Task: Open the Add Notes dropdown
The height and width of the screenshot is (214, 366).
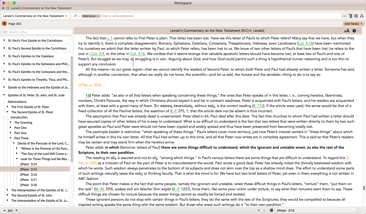Action: (353, 24)
